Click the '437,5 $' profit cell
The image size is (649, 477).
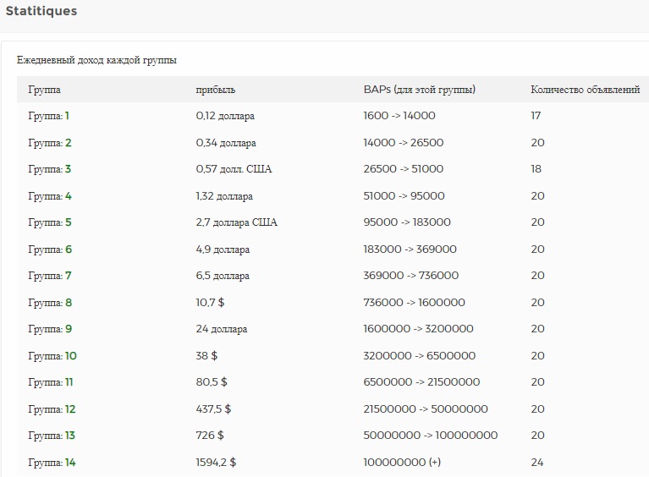213,409
